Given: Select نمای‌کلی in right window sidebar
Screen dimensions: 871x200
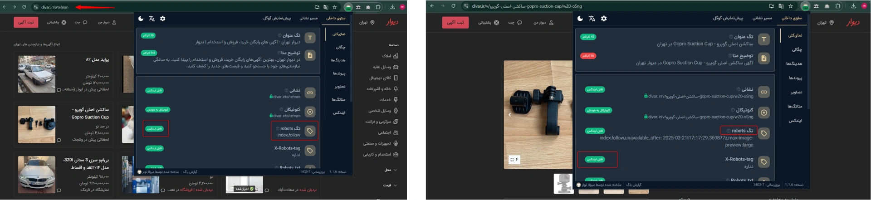Looking at the screenshot, I should point(795,35).
